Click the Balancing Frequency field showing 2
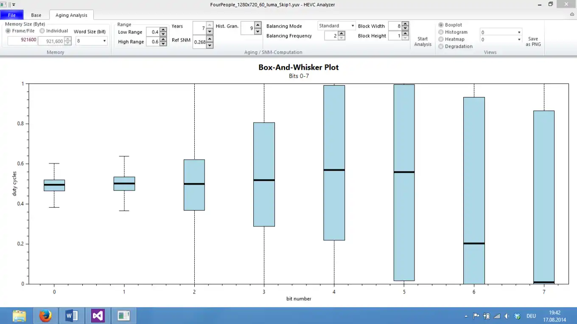The width and height of the screenshot is (577, 324). click(331, 36)
